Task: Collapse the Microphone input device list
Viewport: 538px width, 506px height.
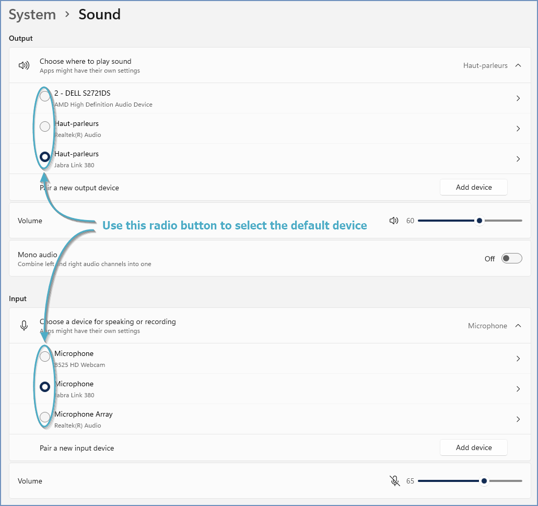Action: [x=518, y=325]
